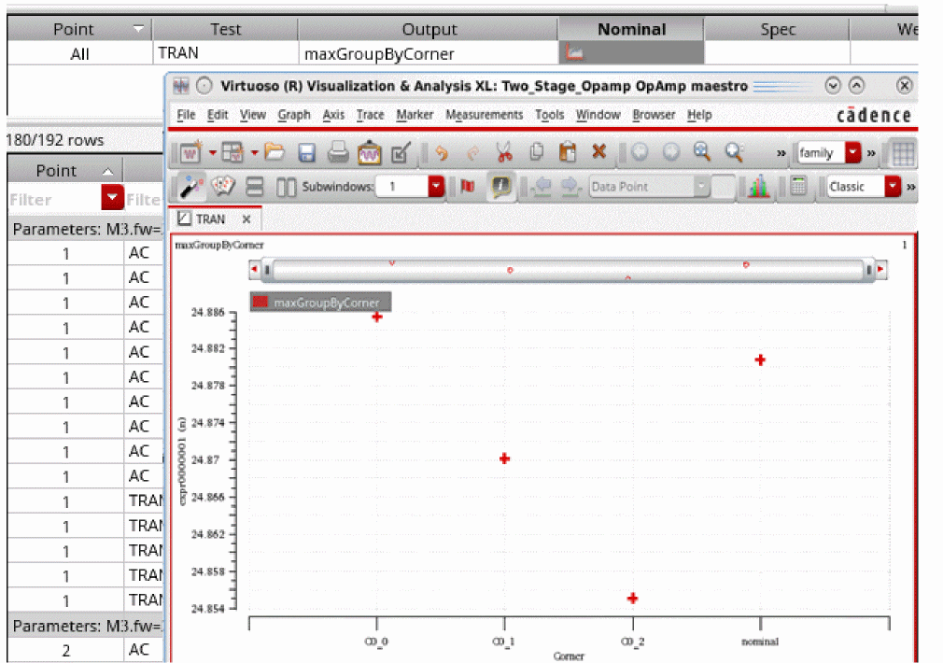This screenshot has width=943, height=663.
Task: Open the Subwindows count dropdown
Action: (x=436, y=187)
